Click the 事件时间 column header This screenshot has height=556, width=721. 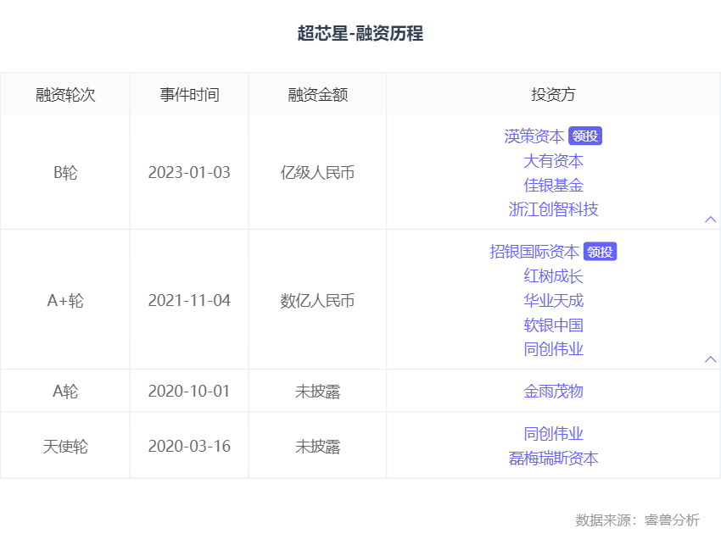189,94
